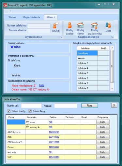Dial the Platan phone number link

click(x=54, y=147)
